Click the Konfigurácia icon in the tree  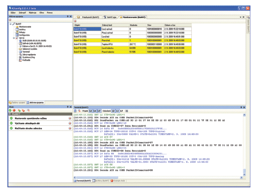(x=17, y=35)
